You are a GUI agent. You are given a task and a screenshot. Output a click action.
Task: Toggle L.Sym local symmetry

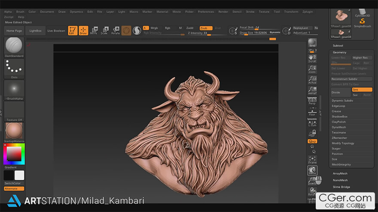pyautogui.click(x=312, y=122)
